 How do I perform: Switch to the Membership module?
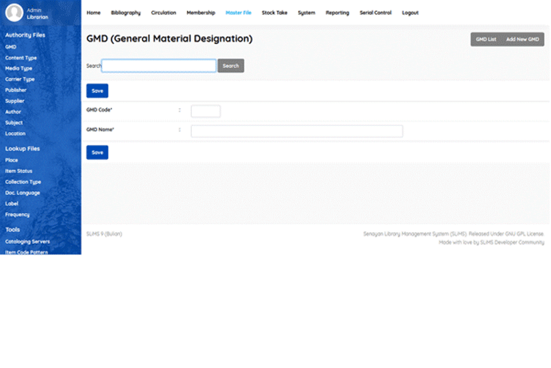tap(201, 13)
